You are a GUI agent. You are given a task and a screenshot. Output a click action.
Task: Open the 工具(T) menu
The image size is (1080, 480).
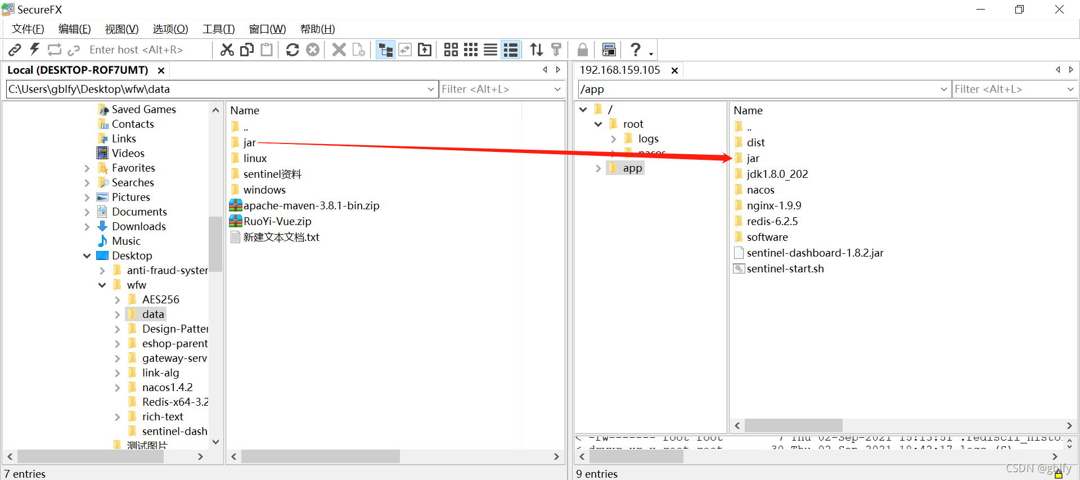click(219, 29)
